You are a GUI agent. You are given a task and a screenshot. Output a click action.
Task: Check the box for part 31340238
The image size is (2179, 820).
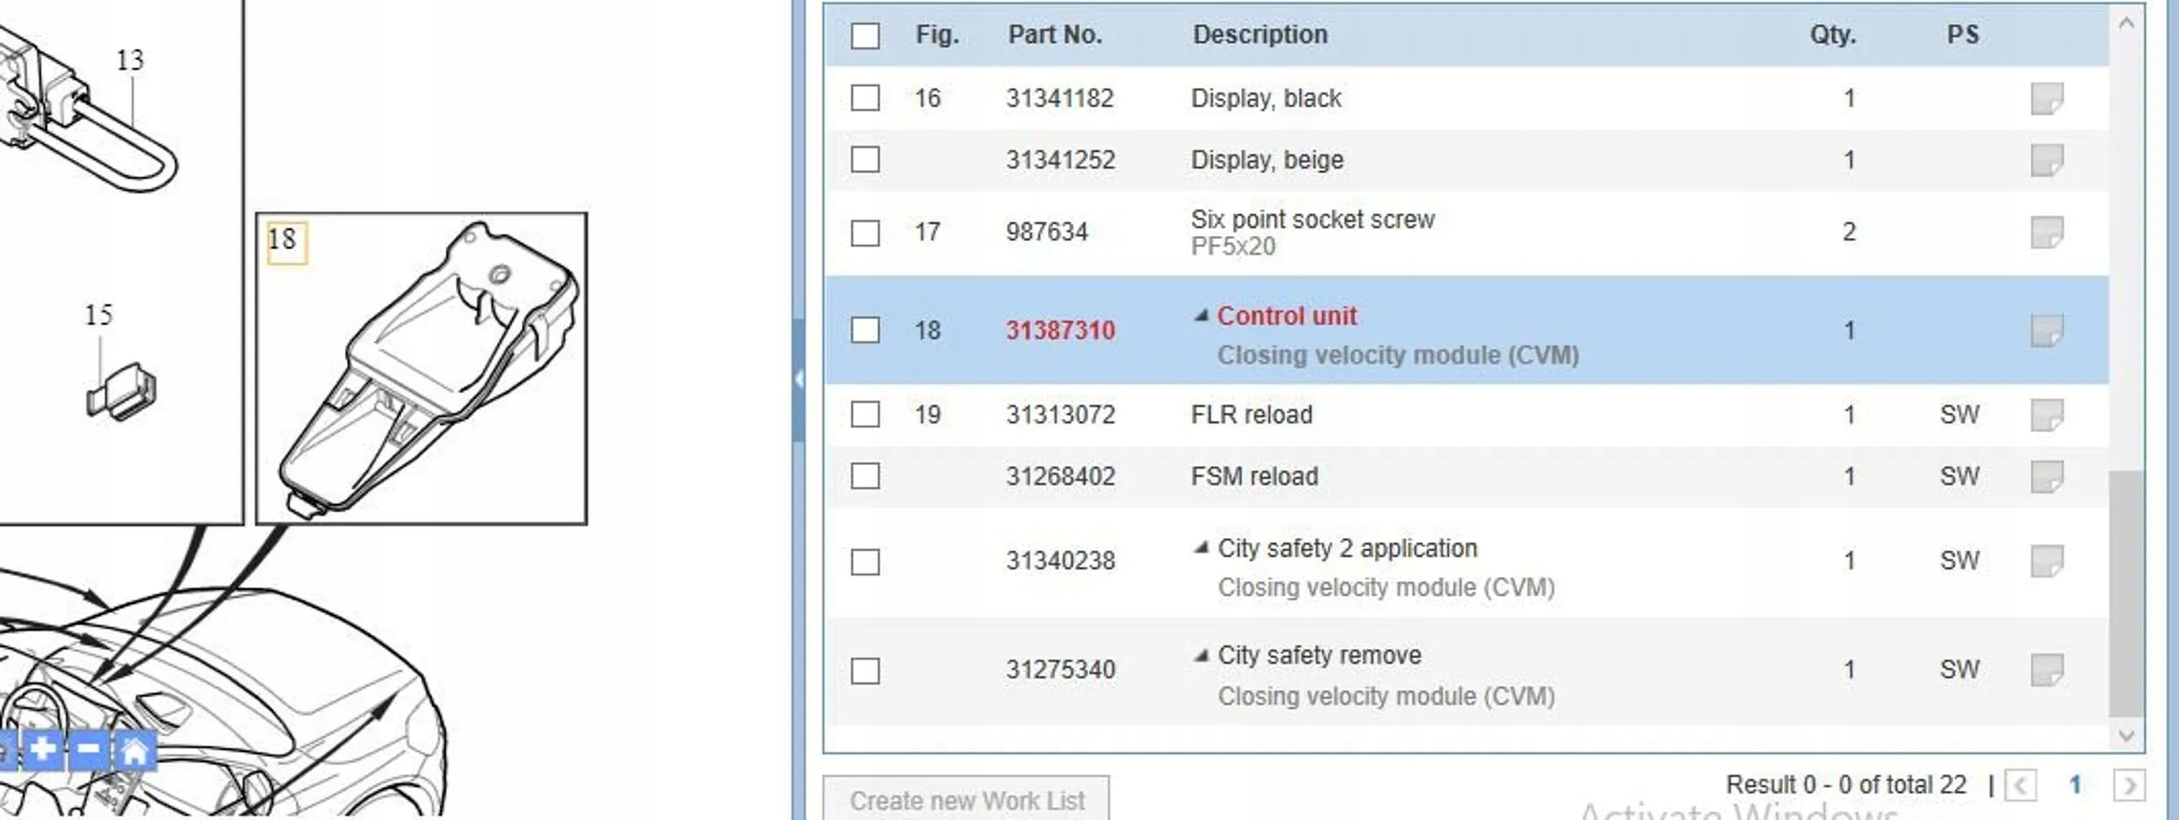[x=865, y=562]
